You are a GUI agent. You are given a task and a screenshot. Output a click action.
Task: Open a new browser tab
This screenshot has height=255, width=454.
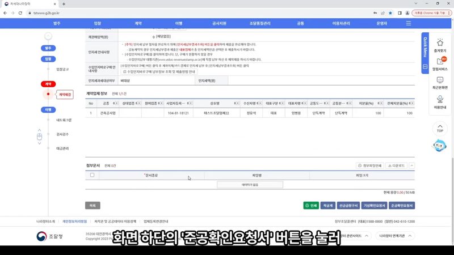coord(64,4)
